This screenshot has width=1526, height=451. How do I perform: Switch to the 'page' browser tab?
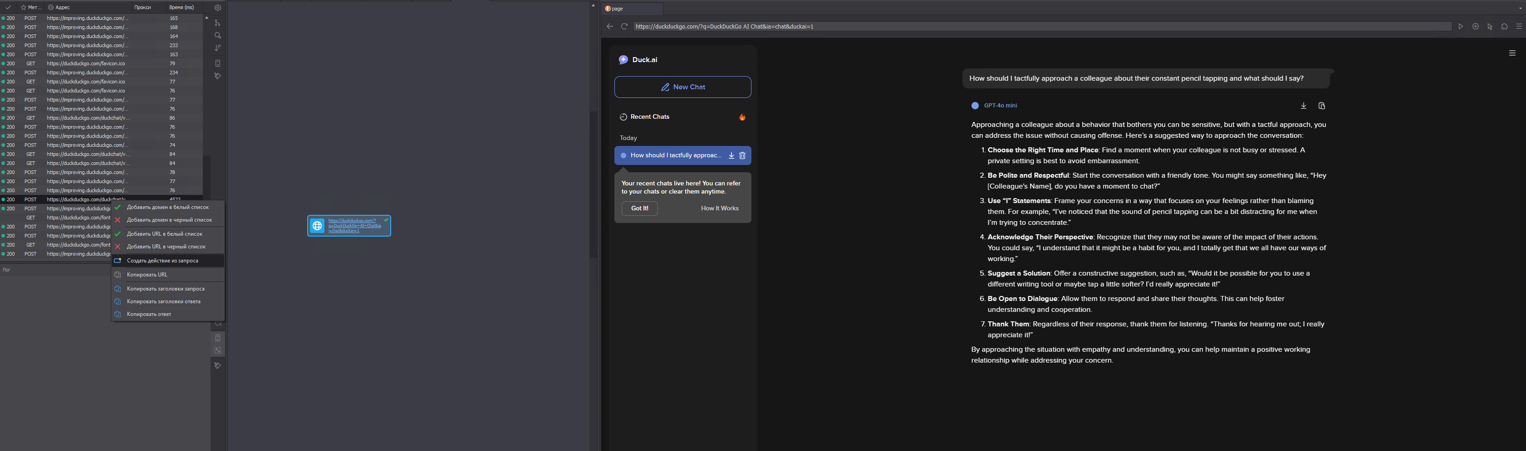tap(632, 9)
